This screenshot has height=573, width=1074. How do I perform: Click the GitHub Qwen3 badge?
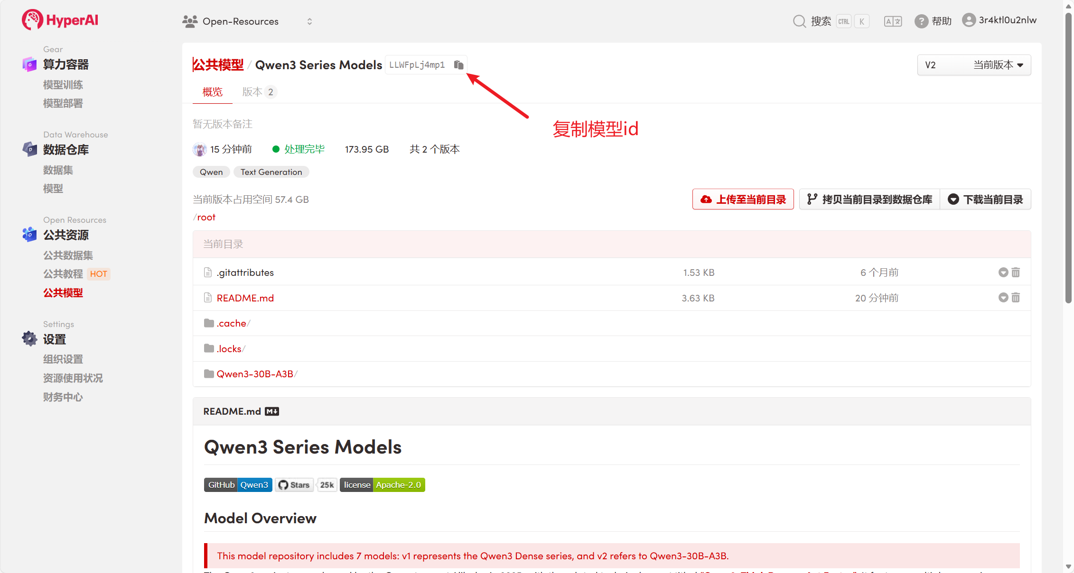click(238, 485)
